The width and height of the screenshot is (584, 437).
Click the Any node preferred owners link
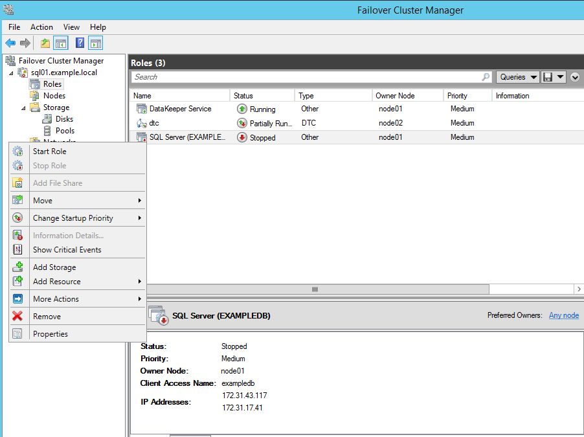[563, 315]
